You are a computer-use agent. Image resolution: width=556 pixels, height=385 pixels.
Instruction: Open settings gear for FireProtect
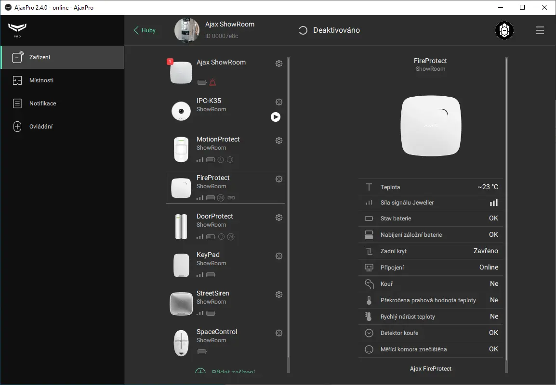coord(279,179)
